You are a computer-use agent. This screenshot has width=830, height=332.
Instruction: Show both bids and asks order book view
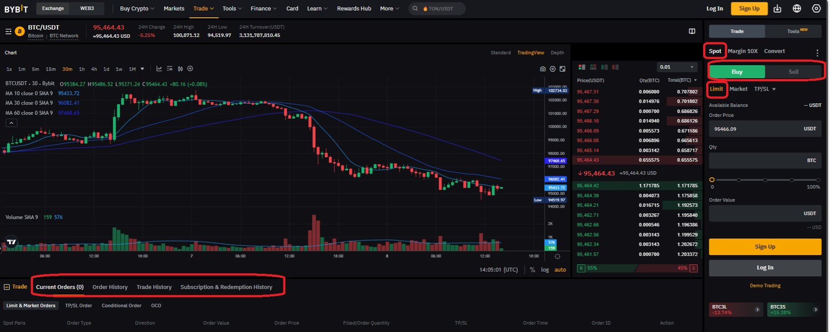[582, 67]
